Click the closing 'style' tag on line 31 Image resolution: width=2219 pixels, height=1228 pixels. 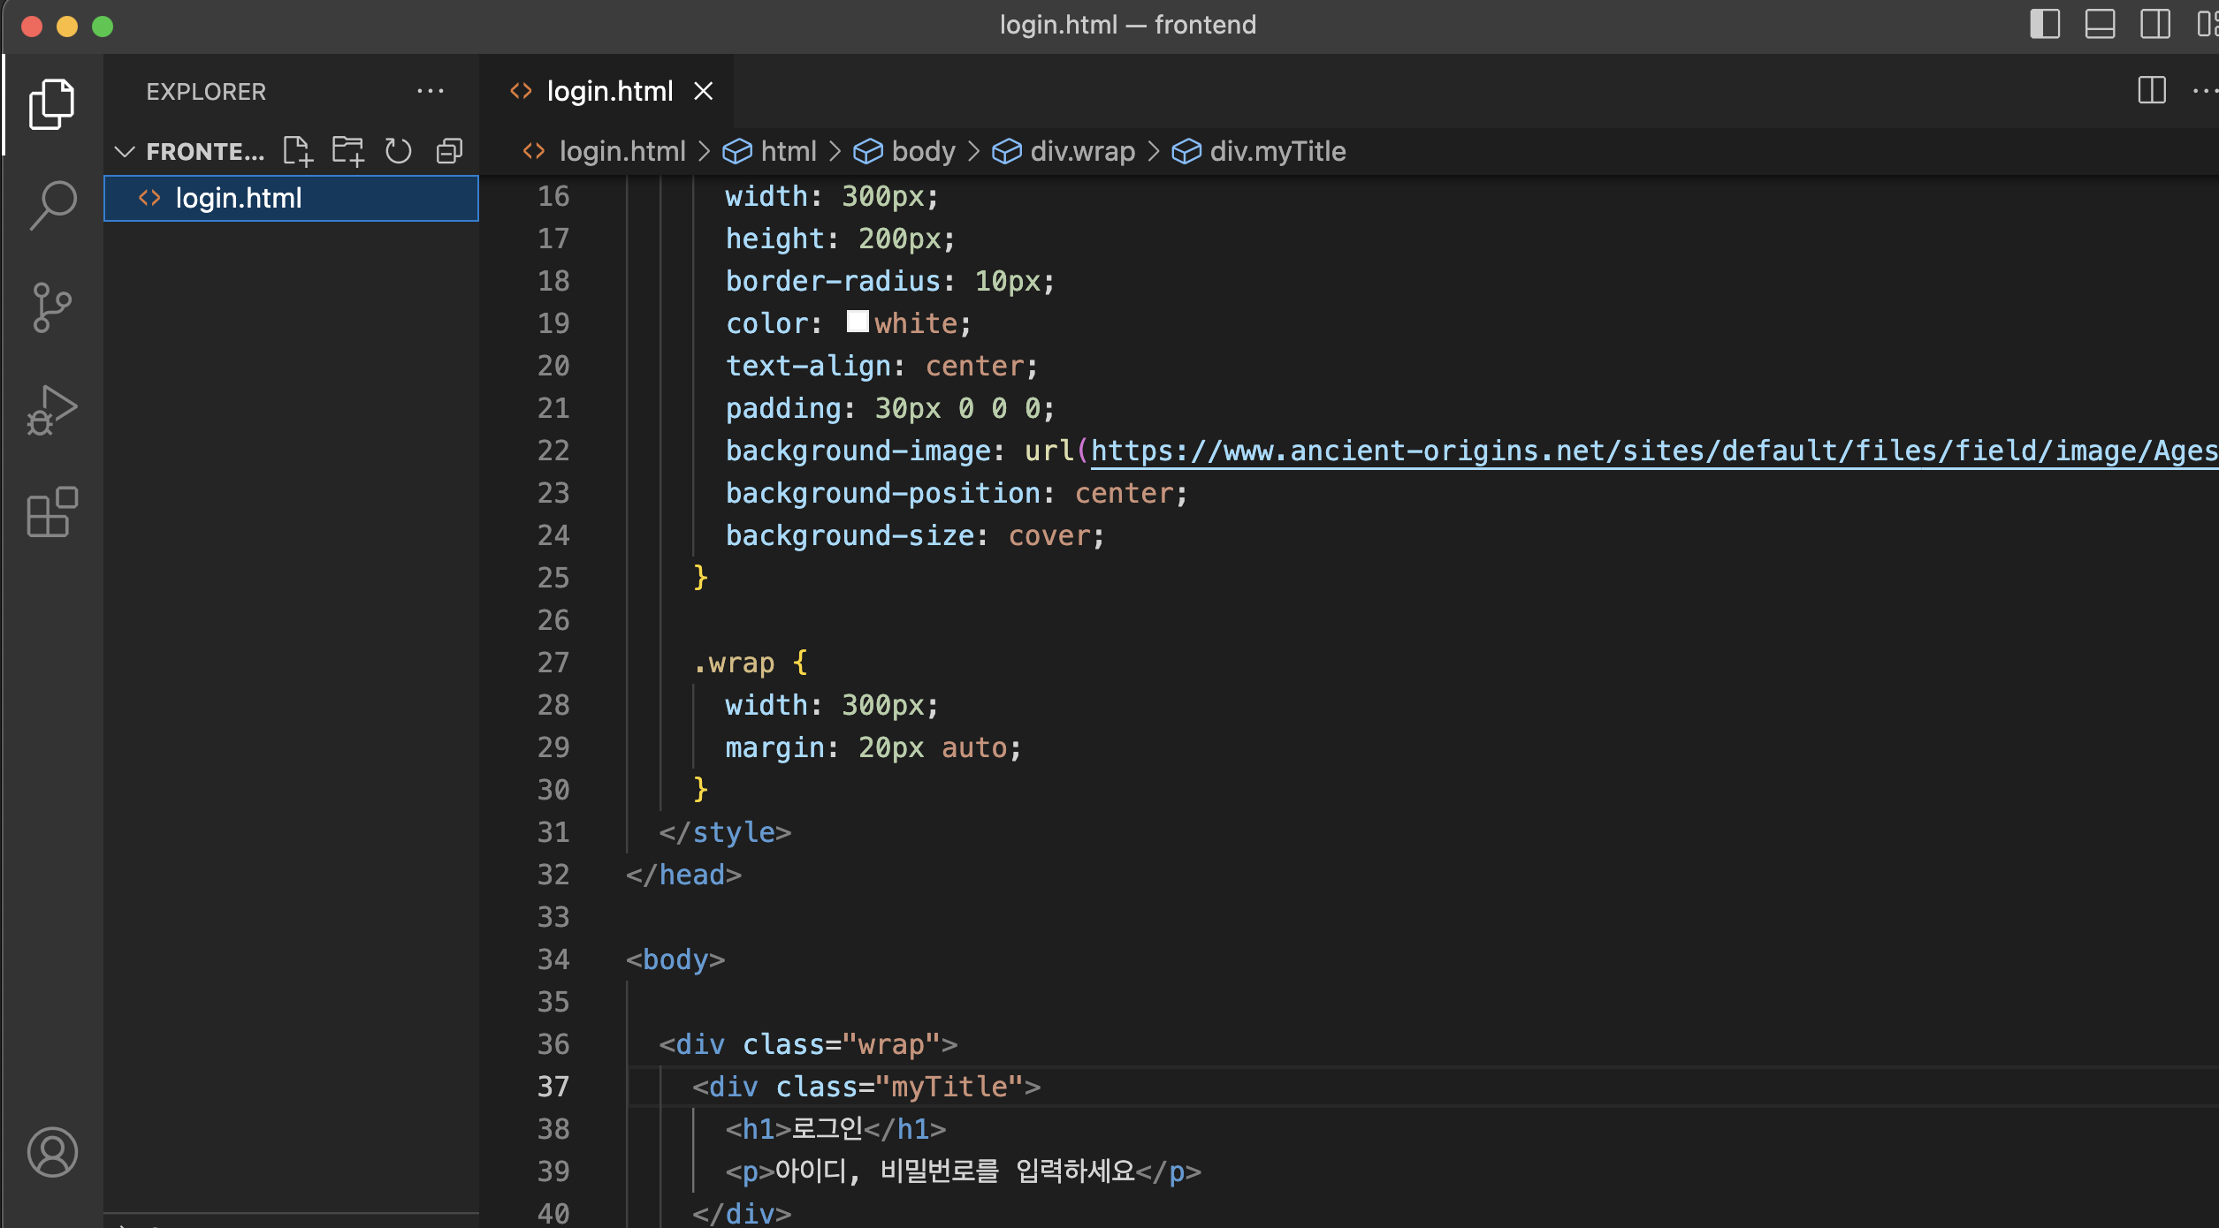(725, 832)
